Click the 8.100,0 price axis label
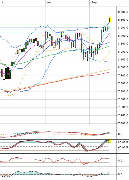This screenshot has height=180, width=129. (x=123, y=60)
